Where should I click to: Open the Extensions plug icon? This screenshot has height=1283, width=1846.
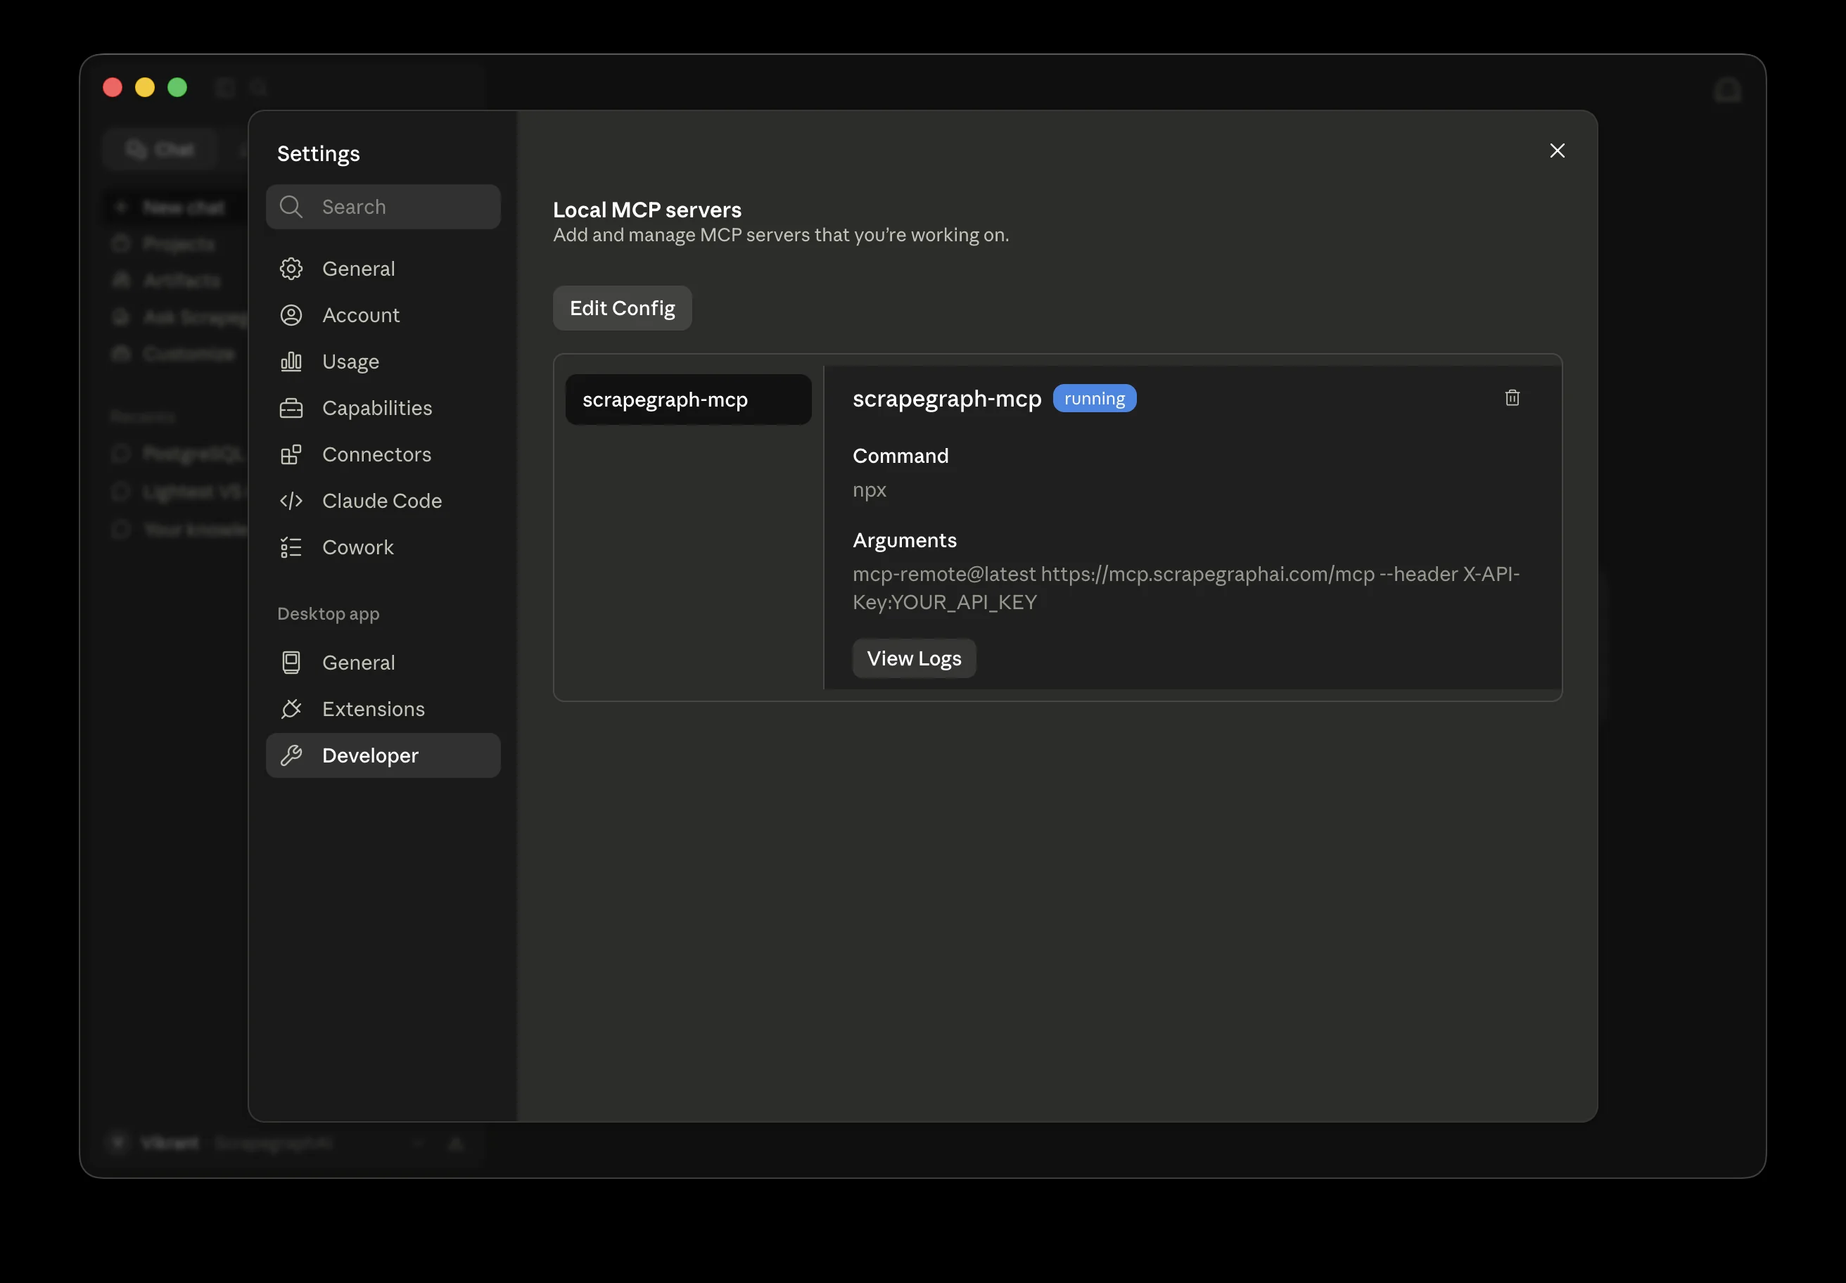tap(291, 709)
